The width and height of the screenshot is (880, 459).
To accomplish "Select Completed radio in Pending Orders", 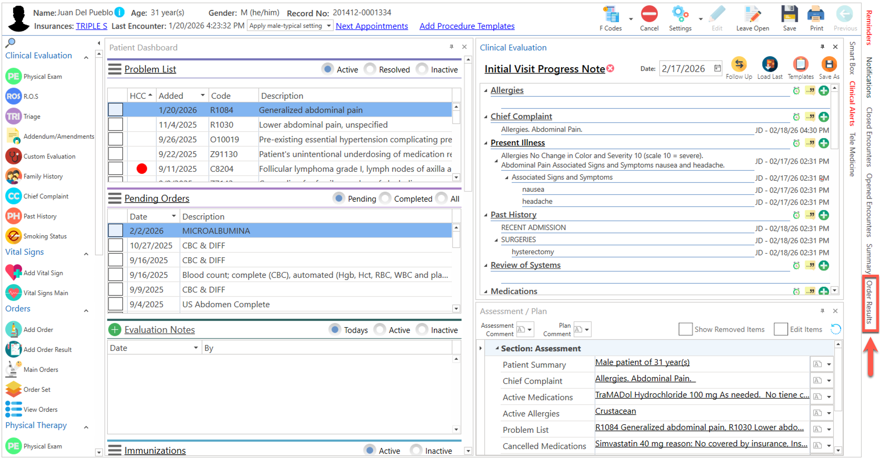I will pyautogui.click(x=385, y=199).
